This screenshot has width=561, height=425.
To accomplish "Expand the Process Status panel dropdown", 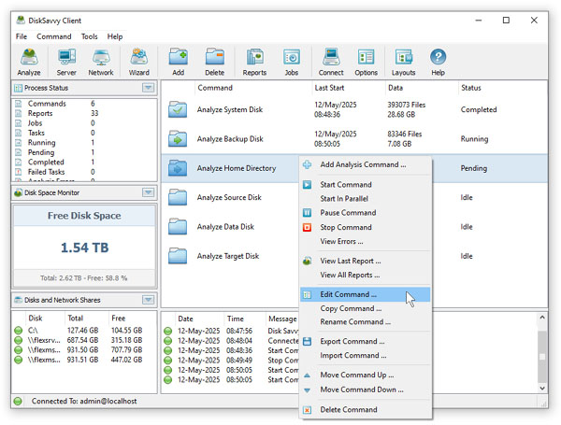I will (148, 88).
